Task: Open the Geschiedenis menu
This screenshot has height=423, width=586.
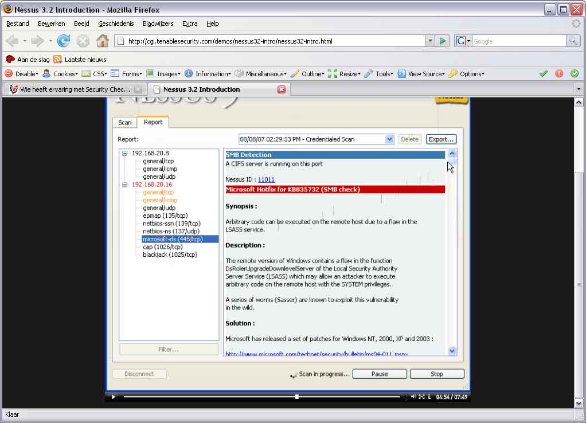Action: pos(116,23)
